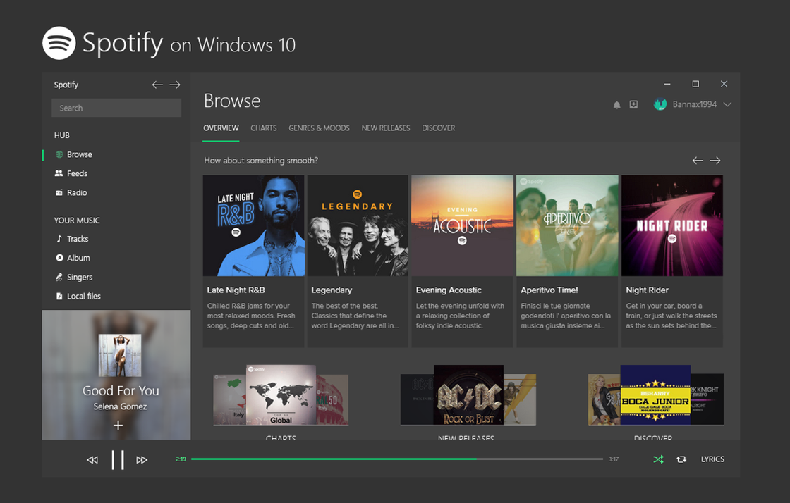Click the Search input field
Image resolution: width=790 pixels, height=503 pixels.
click(x=116, y=108)
